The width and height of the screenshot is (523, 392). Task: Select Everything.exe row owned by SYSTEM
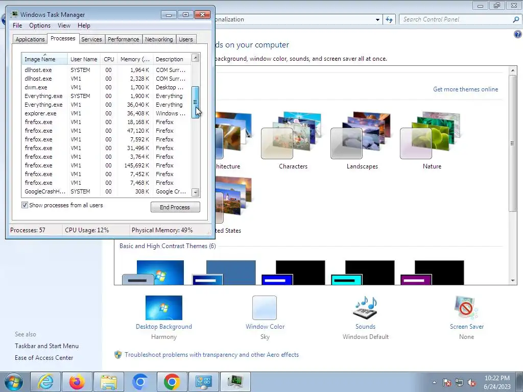(x=106, y=96)
